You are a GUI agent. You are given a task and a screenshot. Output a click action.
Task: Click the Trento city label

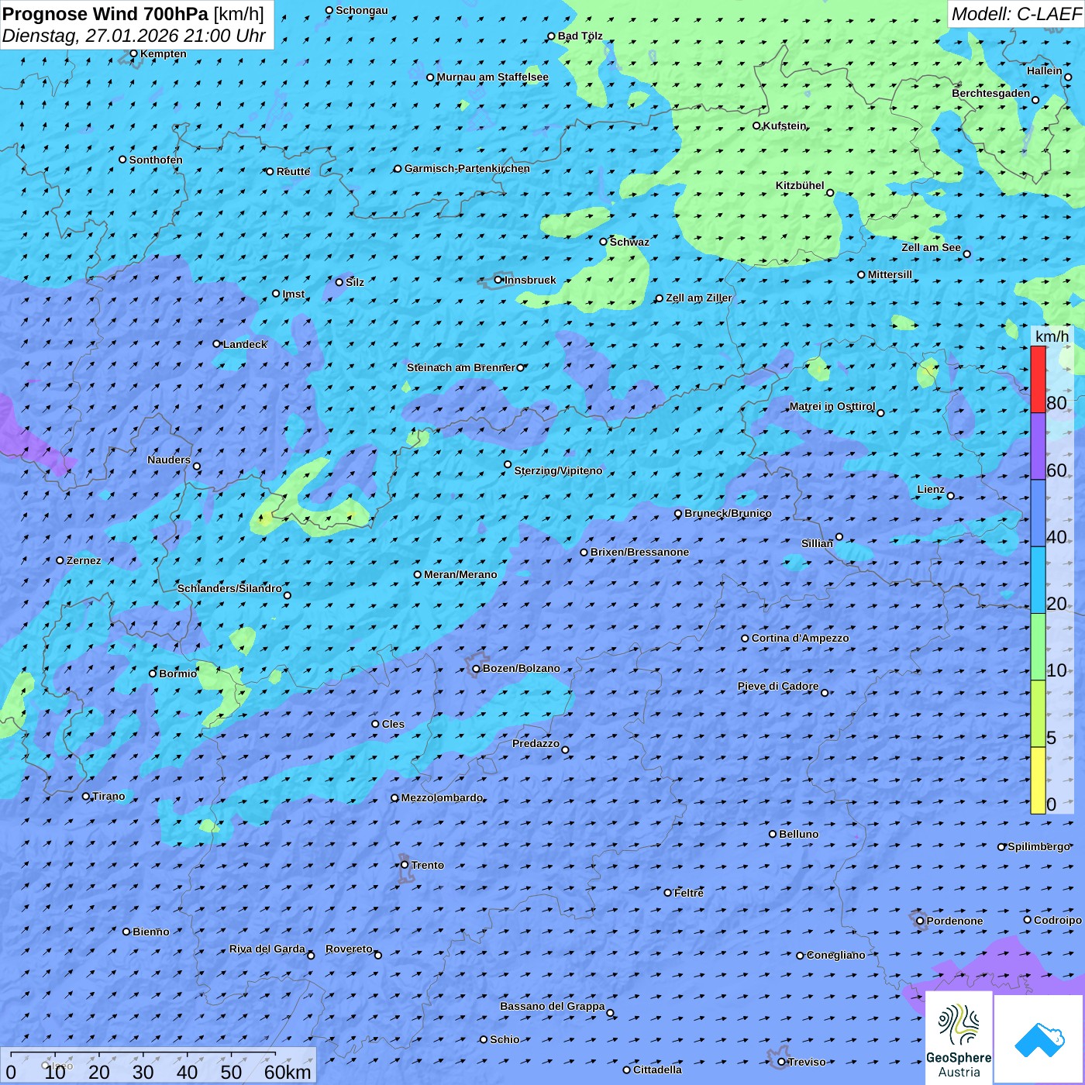tap(428, 865)
